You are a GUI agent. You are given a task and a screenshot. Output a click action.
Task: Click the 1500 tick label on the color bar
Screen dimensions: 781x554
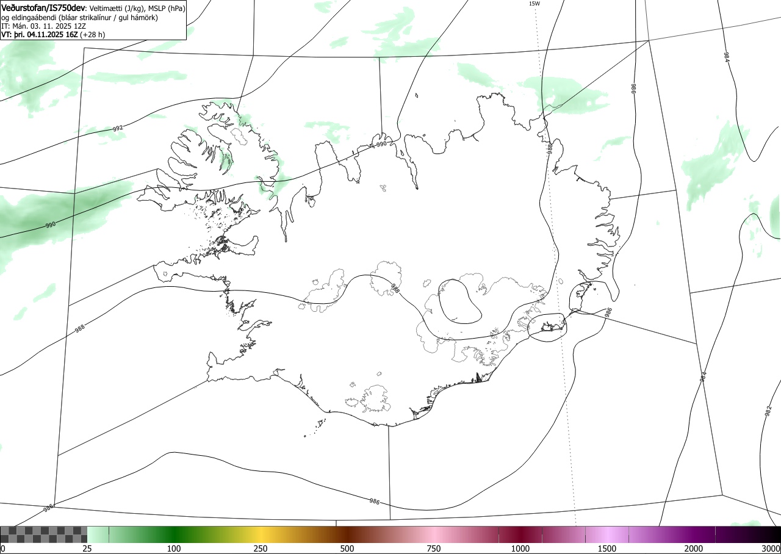point(607,549)
